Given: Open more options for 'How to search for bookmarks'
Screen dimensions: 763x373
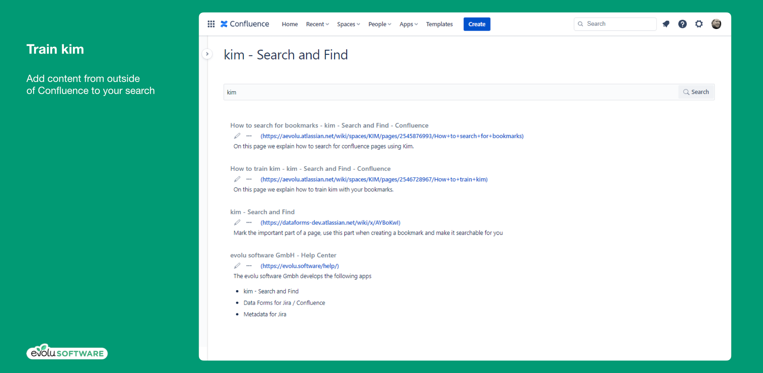Looking at the screenshot, I should point(249,136).
